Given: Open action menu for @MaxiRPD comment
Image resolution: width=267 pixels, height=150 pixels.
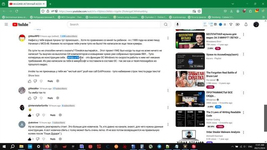Looking at the screenshot, I should point(168,38).
